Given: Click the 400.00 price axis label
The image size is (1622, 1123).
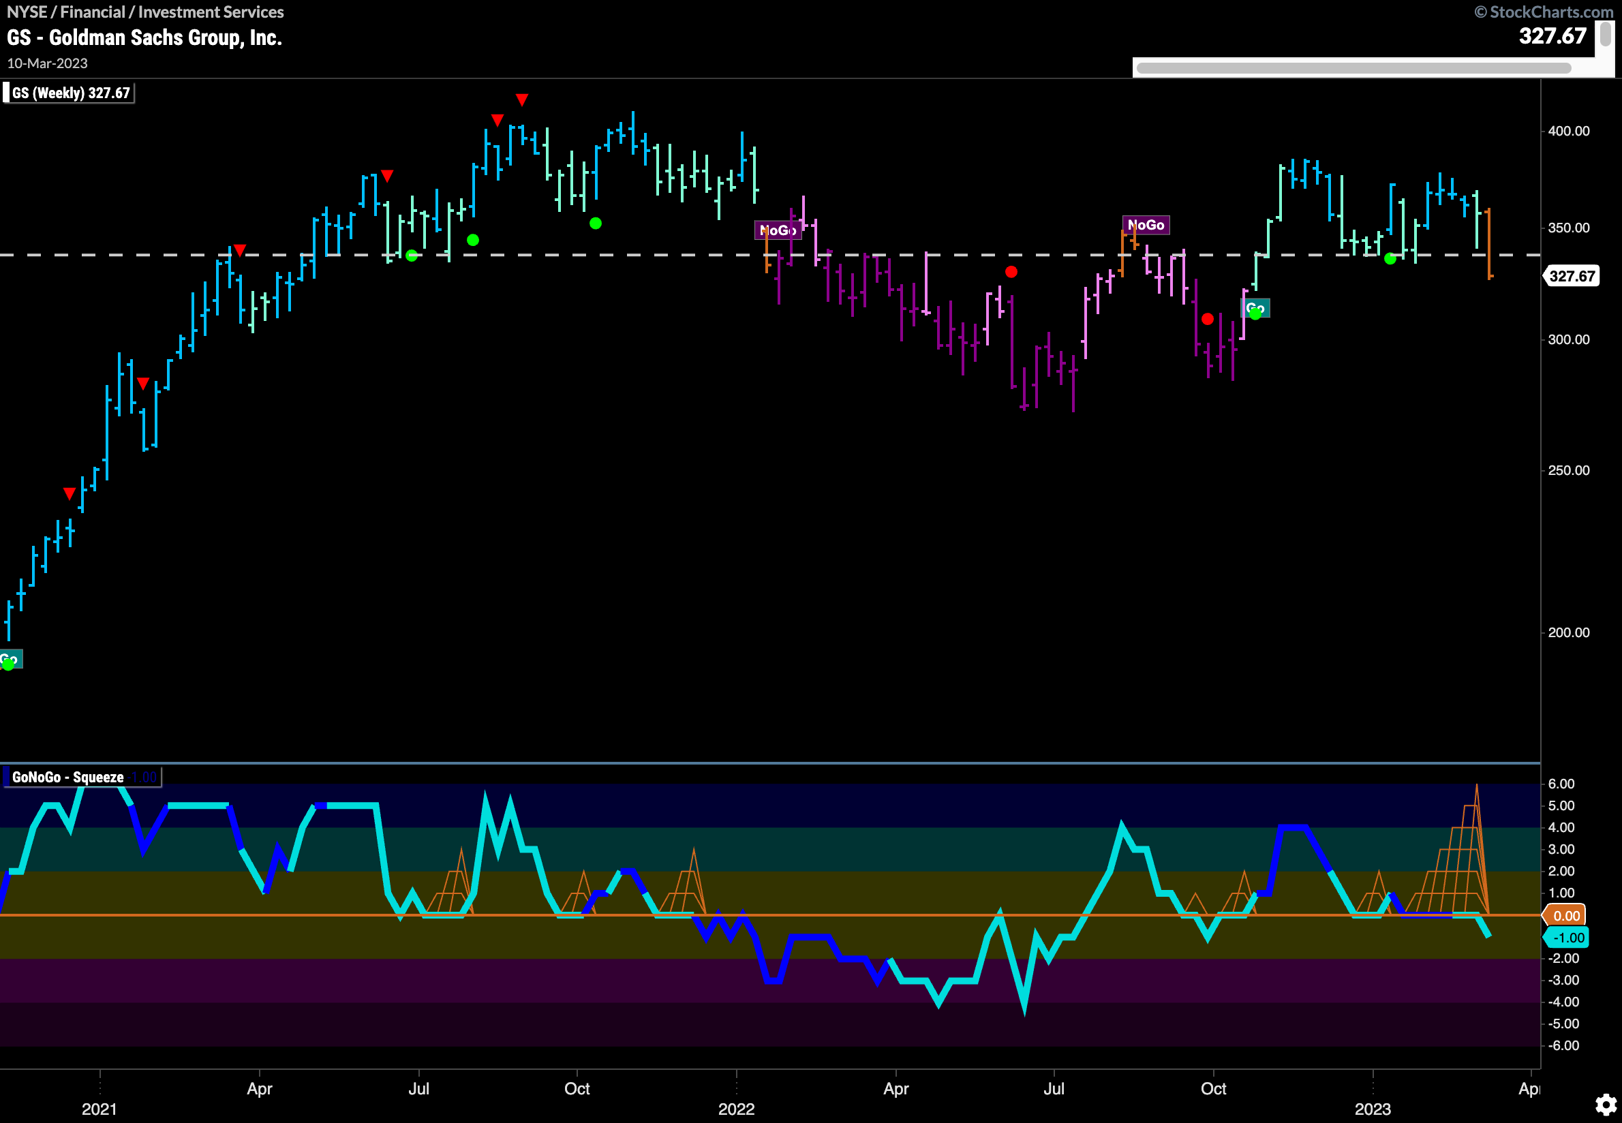Looking at the screenshot, I should 1569,131.
